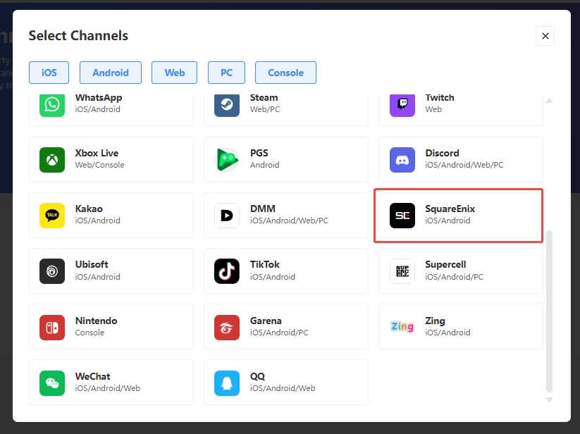Click the scrollbar up arrow
This screenshot has height=434, width=580.
click(x=549, y=100)
